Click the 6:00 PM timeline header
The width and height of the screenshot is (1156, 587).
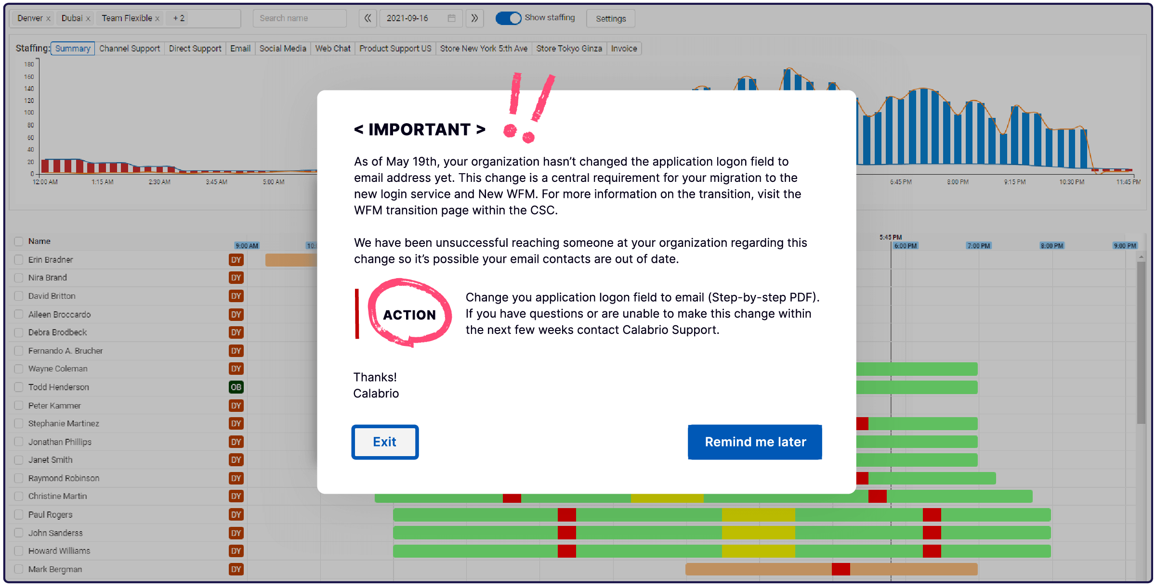tap(905, 246)
